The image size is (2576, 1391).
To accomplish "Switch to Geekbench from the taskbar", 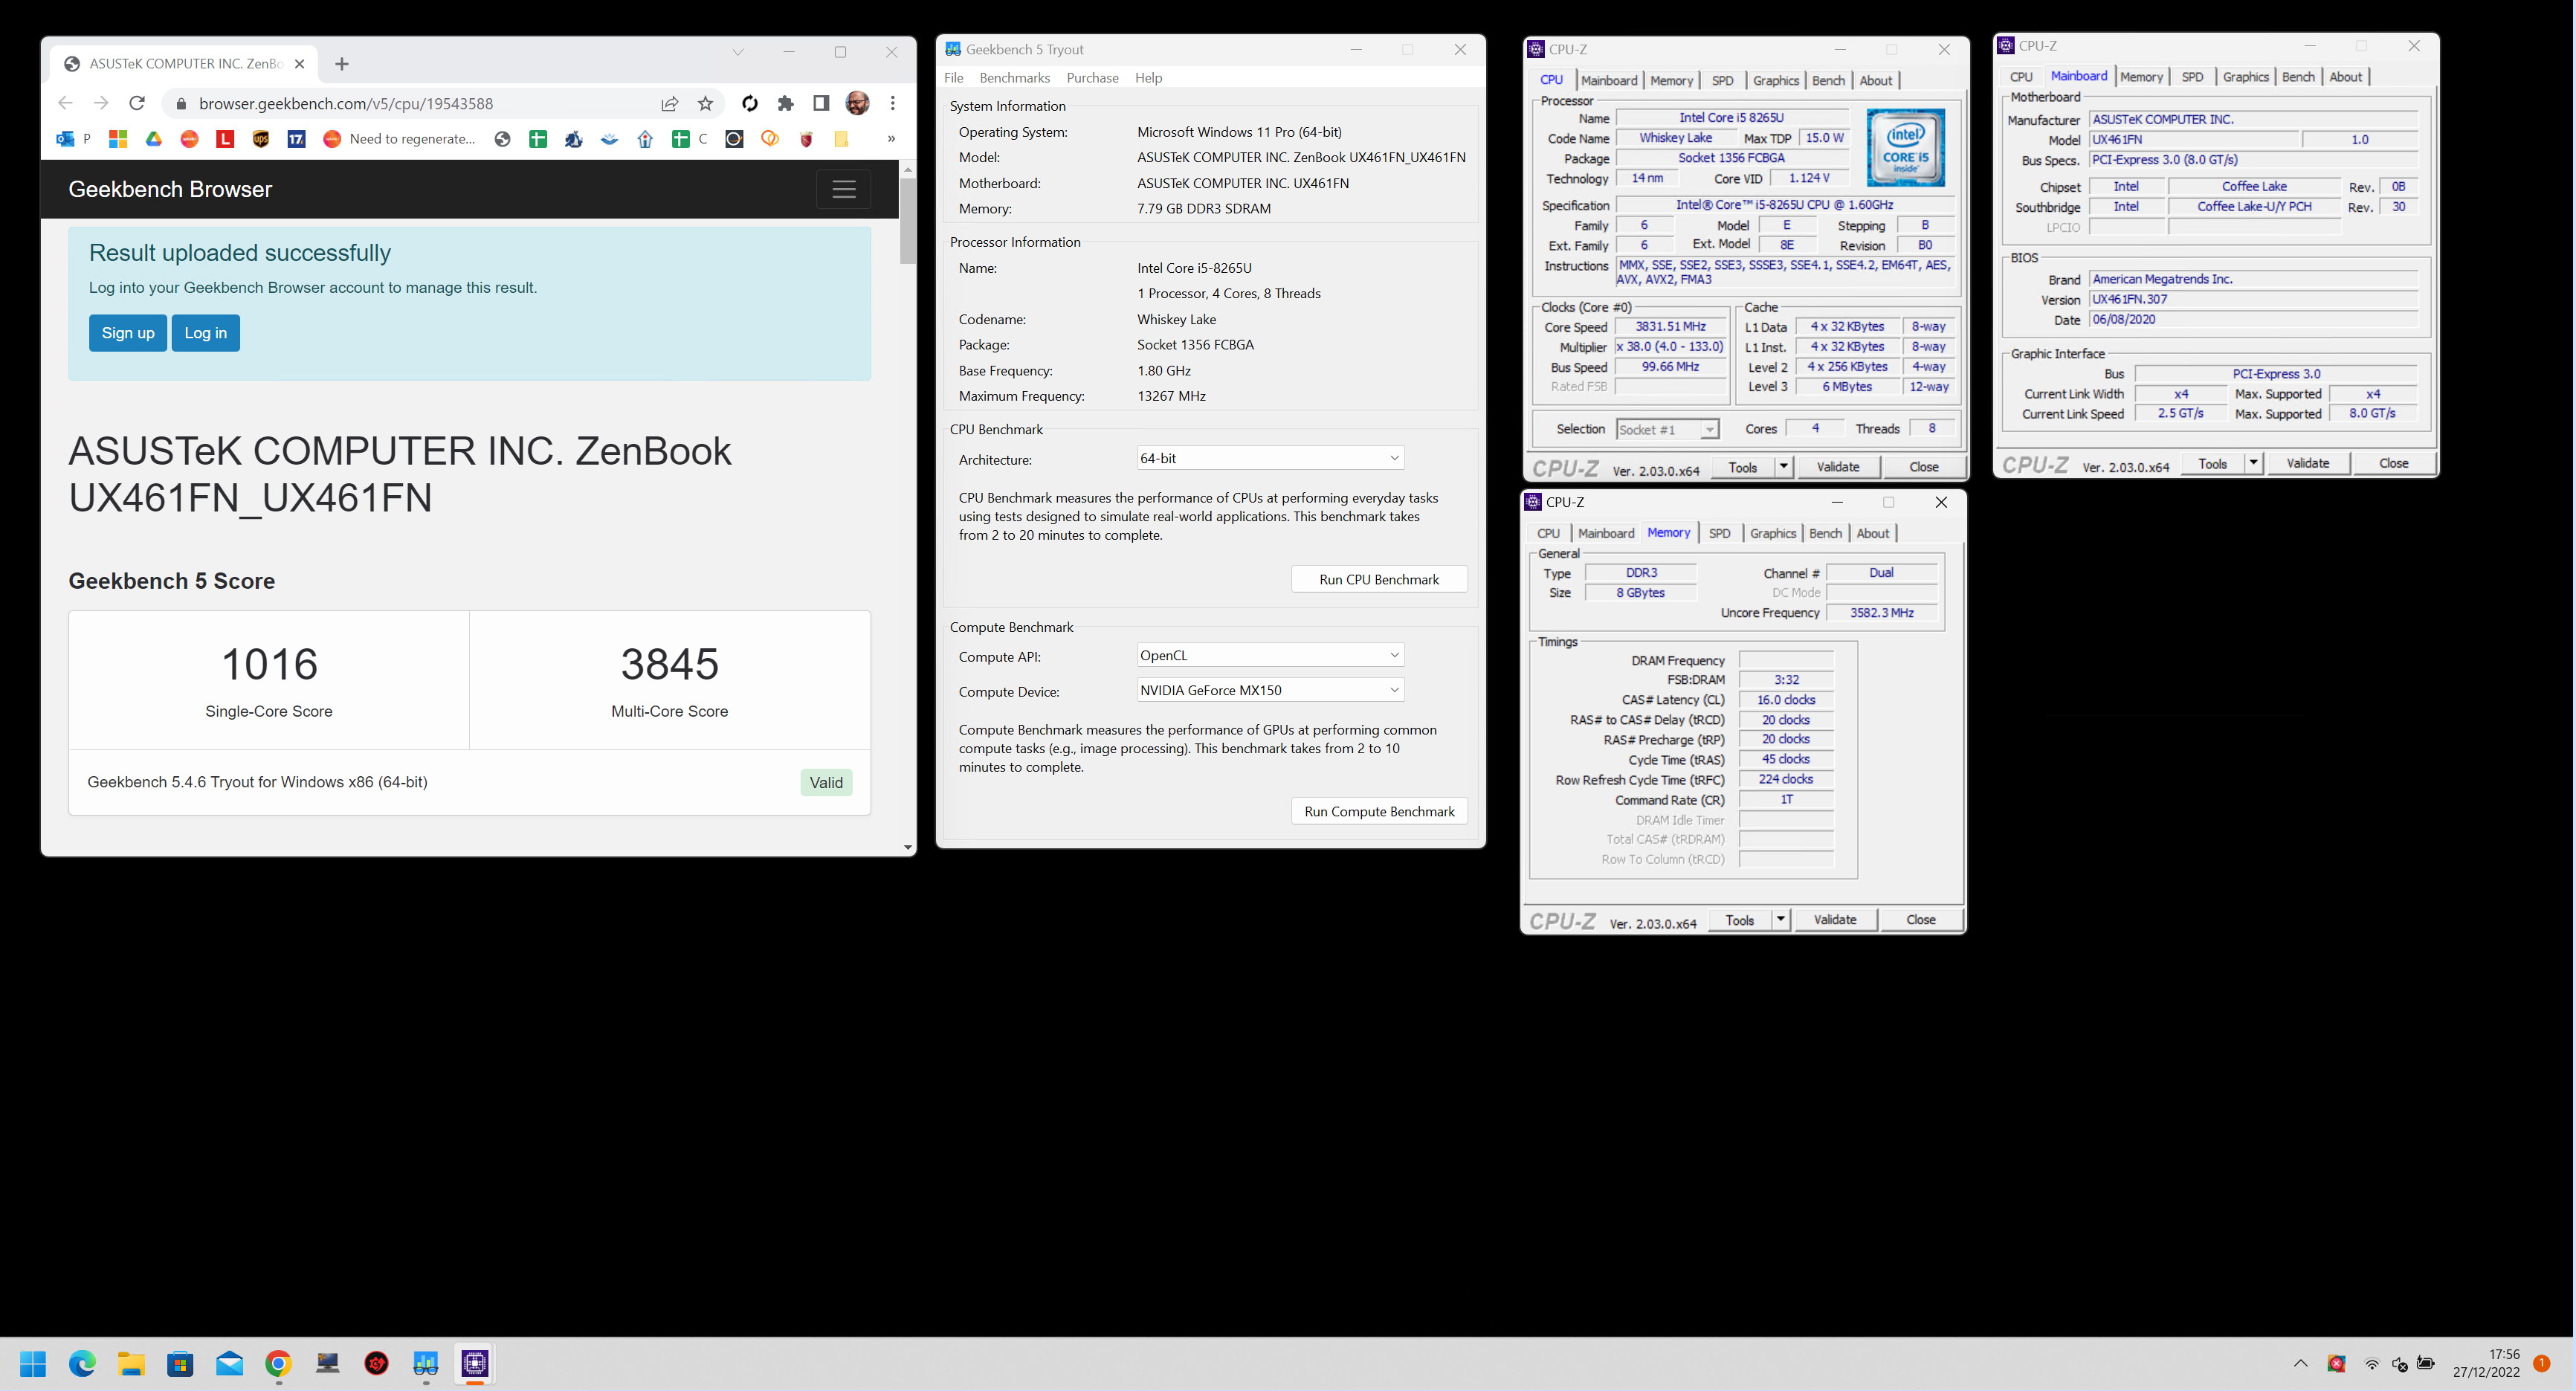I will click(x=426, y=1363).
